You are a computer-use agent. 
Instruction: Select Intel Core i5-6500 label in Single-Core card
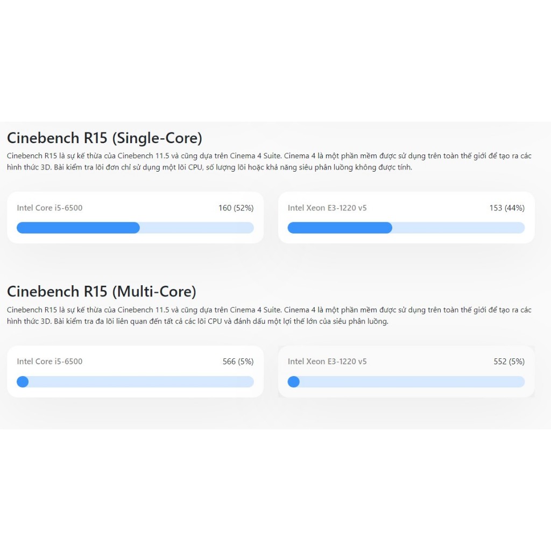click(50, 208)
